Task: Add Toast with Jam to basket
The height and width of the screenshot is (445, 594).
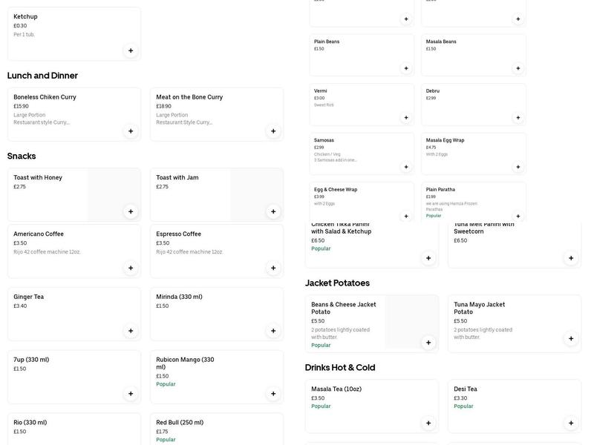Action: click(273, 211)
